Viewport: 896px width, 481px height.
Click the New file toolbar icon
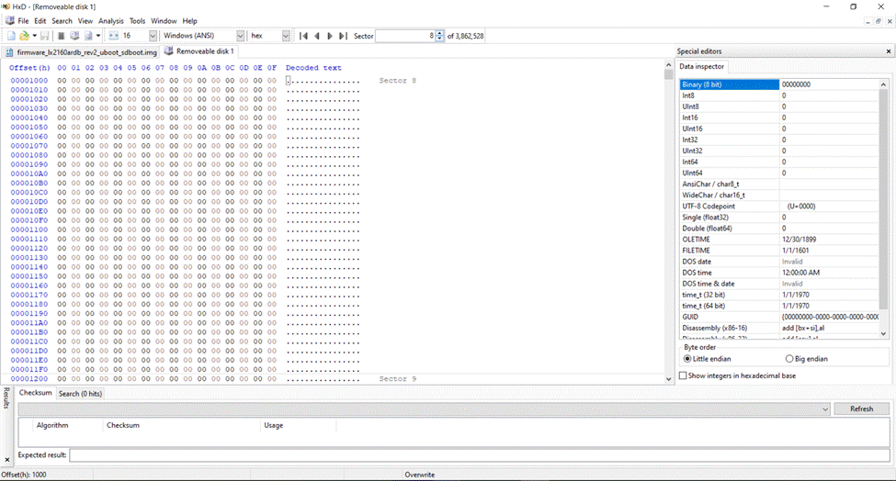[11, 36]
